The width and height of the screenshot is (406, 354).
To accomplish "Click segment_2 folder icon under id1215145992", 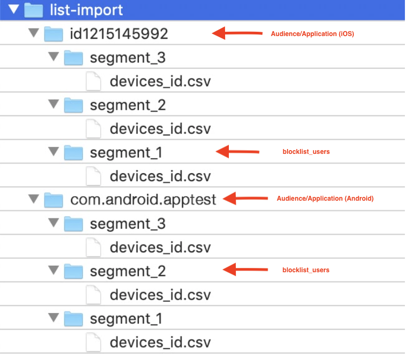I will pyautogui.click(x=74, y=105).
